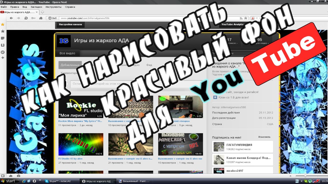Reload the page with the refresh icon
Image resolution: width=328 pixels, height=184 pixels.
click(x=26, y=18)
